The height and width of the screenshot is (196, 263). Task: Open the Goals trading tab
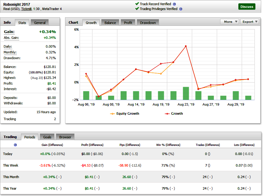(47, 137)
